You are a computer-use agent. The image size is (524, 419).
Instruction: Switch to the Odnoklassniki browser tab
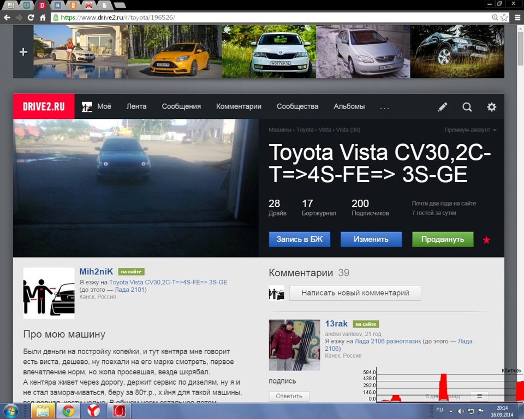[x=73, y=5]
